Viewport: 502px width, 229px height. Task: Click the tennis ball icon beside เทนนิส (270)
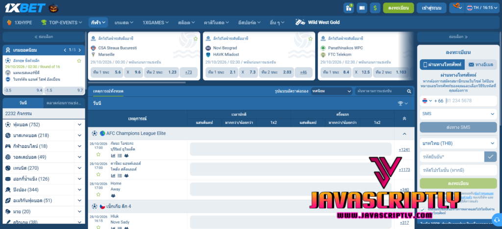coord(8,168)
